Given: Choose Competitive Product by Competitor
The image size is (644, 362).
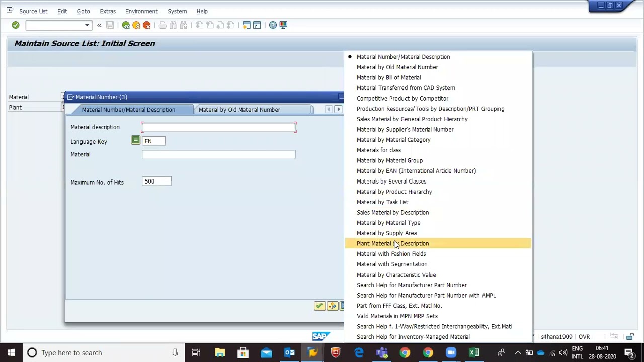Looking at the screenshot, I should click(x=403, y=99).
